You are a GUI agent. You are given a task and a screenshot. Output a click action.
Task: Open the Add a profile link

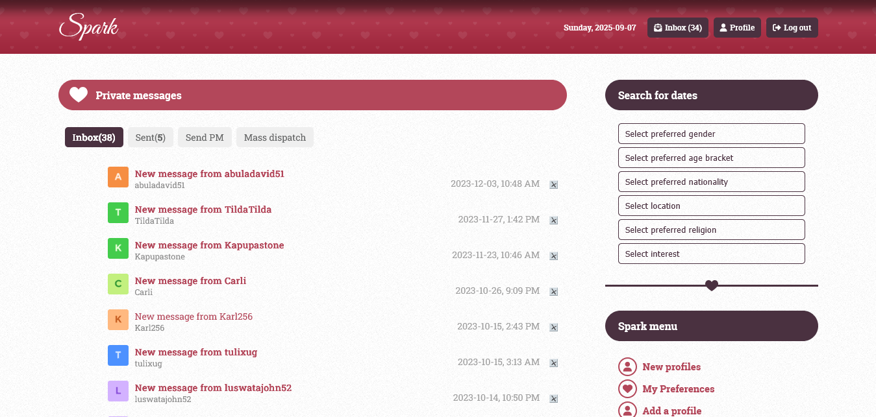pyautogui.click(x=671, y=411)
